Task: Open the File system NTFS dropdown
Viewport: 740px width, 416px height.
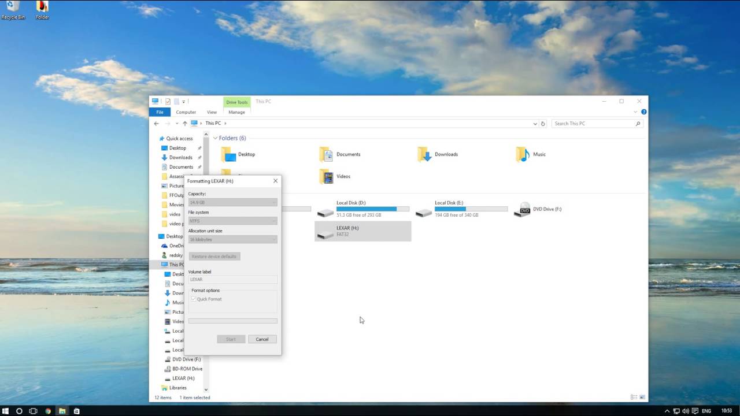Action: 233,221
